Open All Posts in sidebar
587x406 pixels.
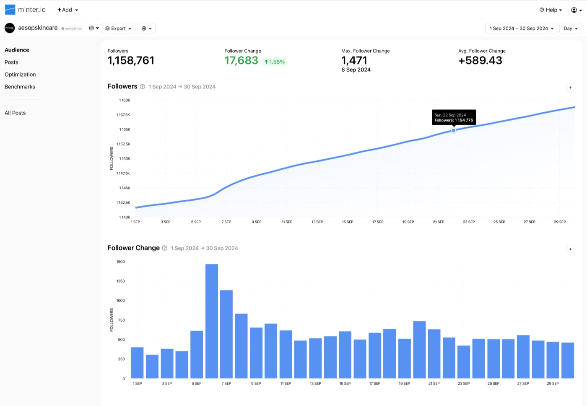click(x=15, y=113)
